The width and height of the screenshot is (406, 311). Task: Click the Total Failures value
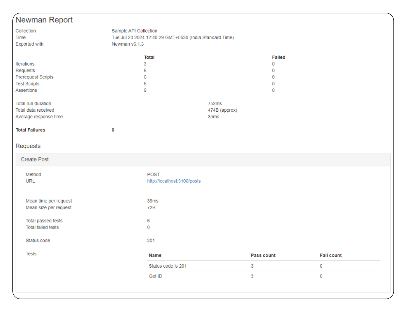[113, 130]
